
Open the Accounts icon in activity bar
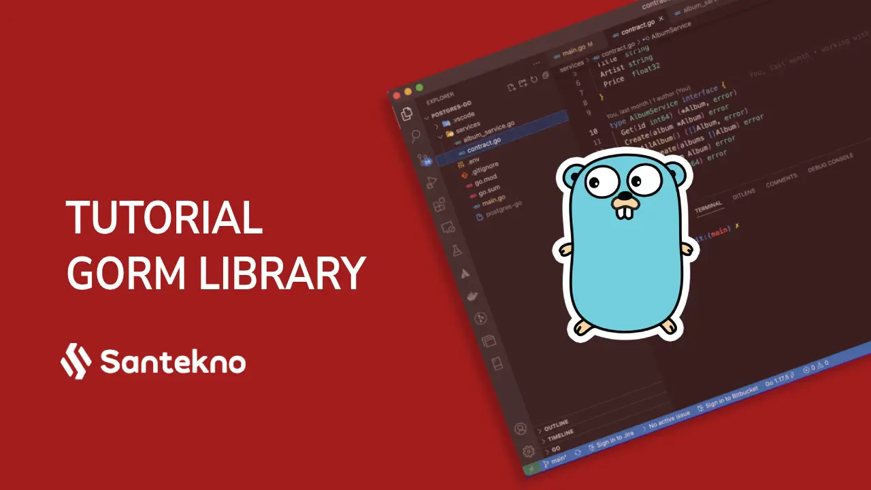(x=521, y=429)
